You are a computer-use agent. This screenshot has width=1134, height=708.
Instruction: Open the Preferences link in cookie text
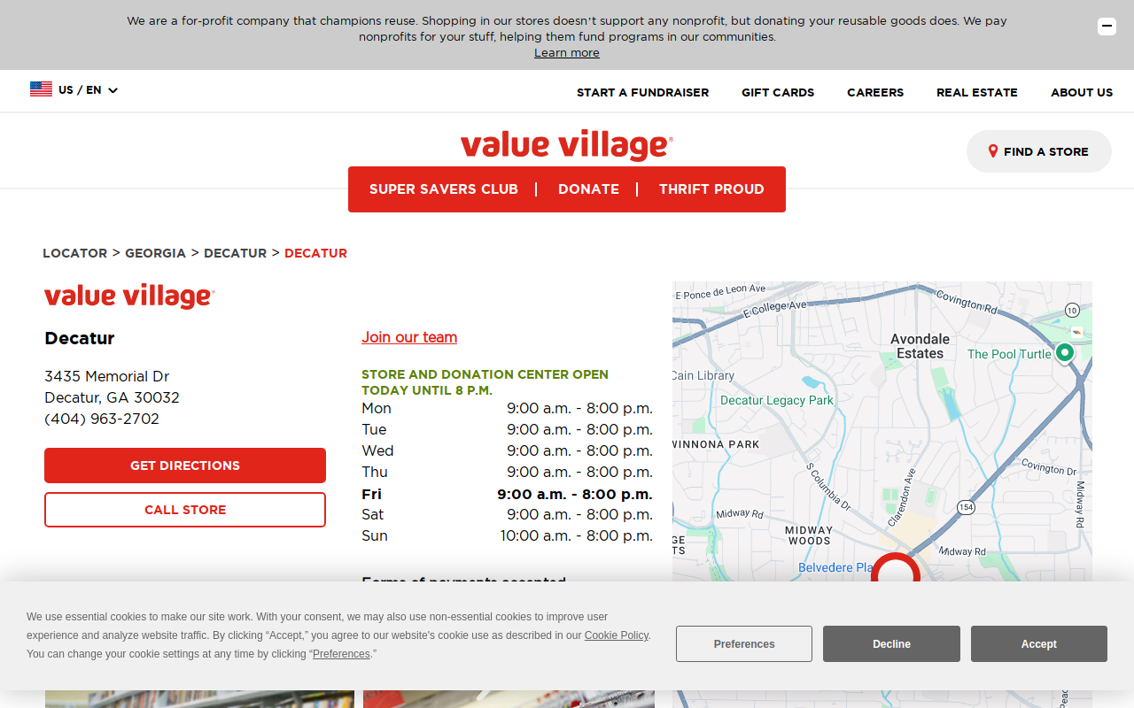tap(341, 654)
